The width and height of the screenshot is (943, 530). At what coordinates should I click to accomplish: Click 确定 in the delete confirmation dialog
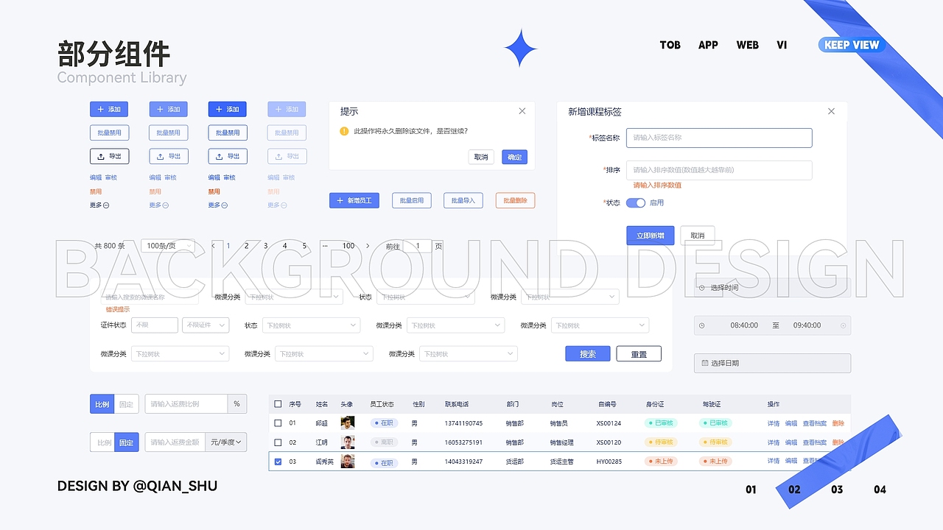[x=514, y=157]
